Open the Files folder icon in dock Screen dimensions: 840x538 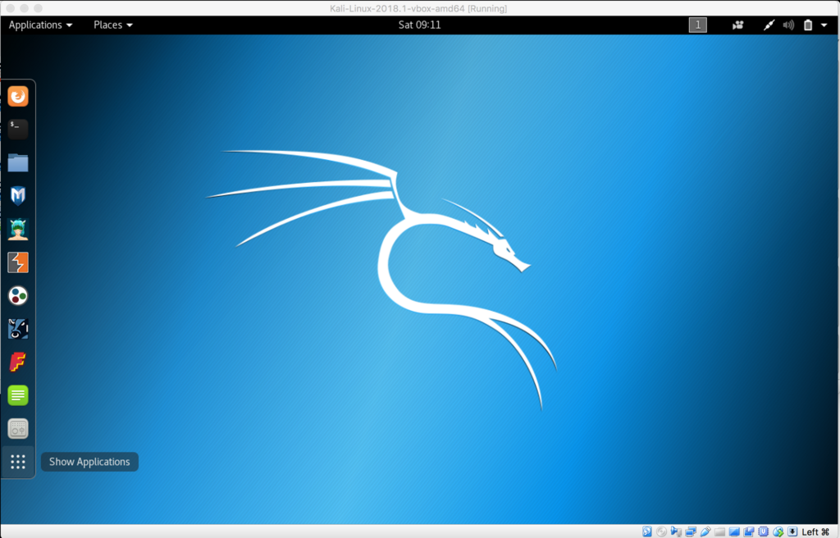pos(18,162)
